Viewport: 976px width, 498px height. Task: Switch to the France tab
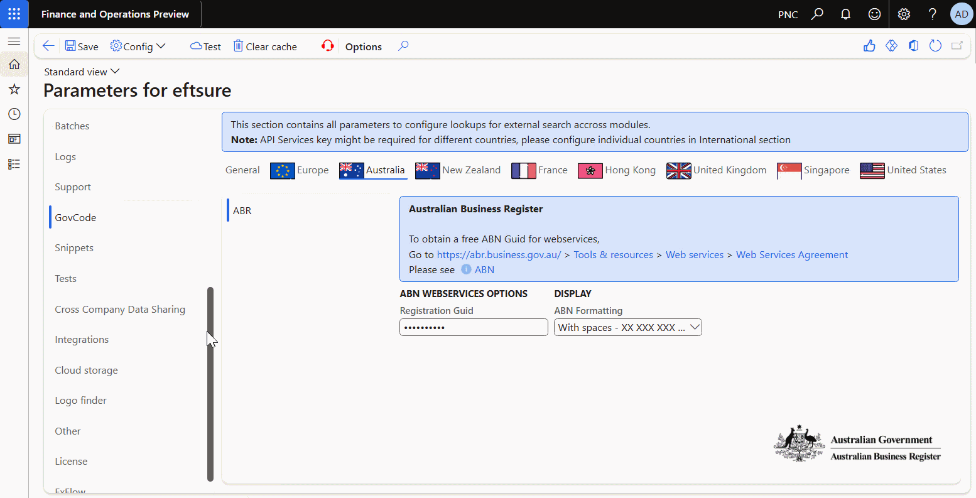540,170
